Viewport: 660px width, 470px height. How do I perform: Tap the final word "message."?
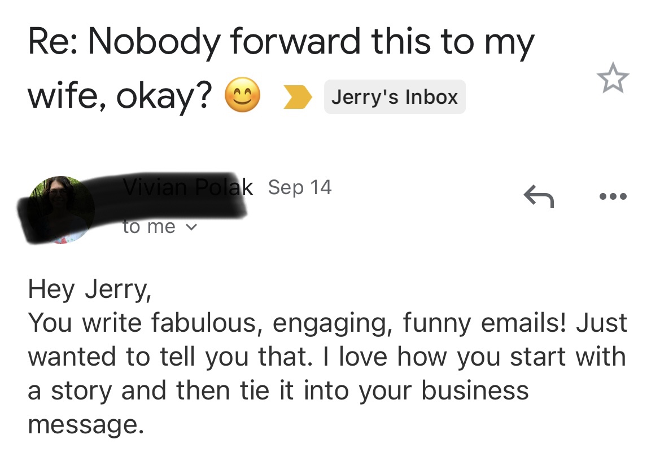click(86, 425)
